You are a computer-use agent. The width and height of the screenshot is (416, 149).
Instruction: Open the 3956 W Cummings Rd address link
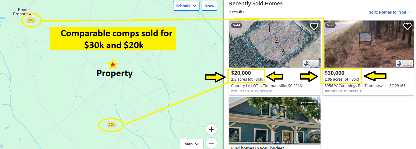[x=365, y=86]
